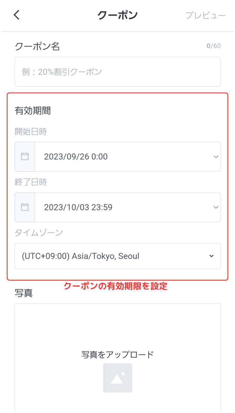Select the 2023/10/03 23:59 end date field
235x413 pixels.
click(x=117, y=207)
